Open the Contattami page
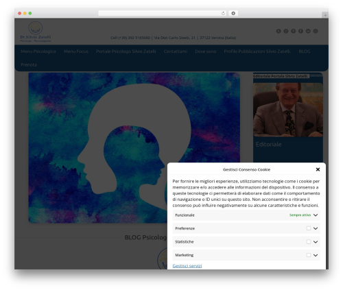Viewport: 343px width, 290px height. [176, 51]
